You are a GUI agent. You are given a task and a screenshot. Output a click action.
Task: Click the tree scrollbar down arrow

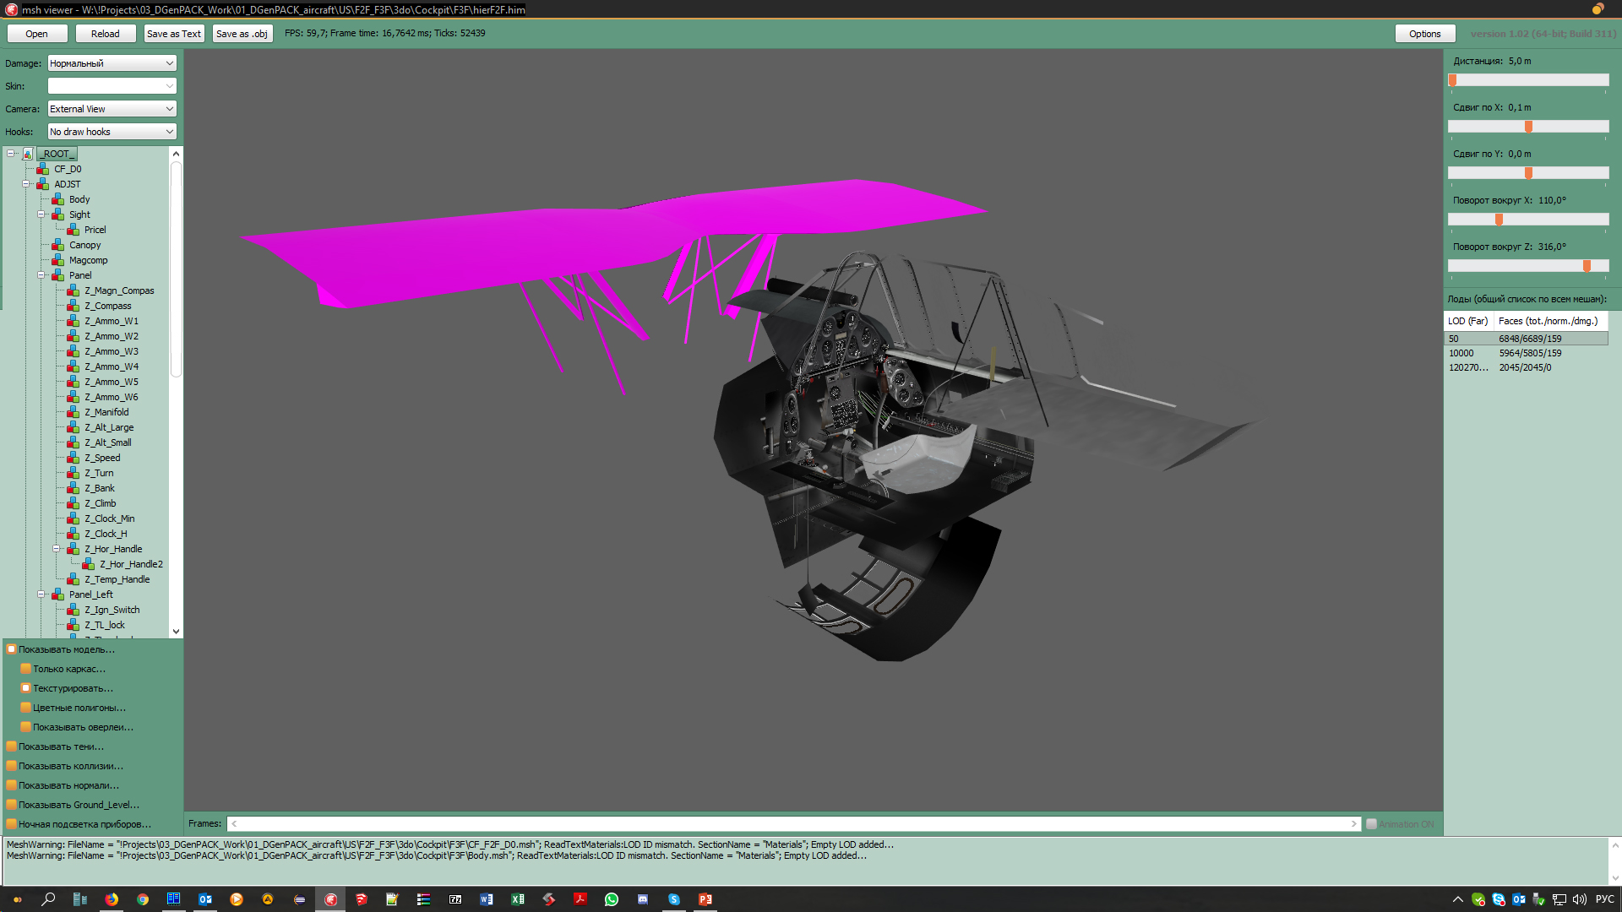176,631
